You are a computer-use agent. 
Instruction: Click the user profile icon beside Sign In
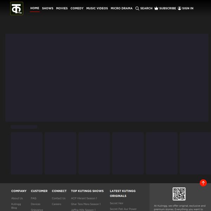(x=179, y=8)
